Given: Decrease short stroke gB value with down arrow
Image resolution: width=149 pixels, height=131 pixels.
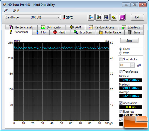Looking at the screenshot, I should pyautogui.click(x=132, y=66).
